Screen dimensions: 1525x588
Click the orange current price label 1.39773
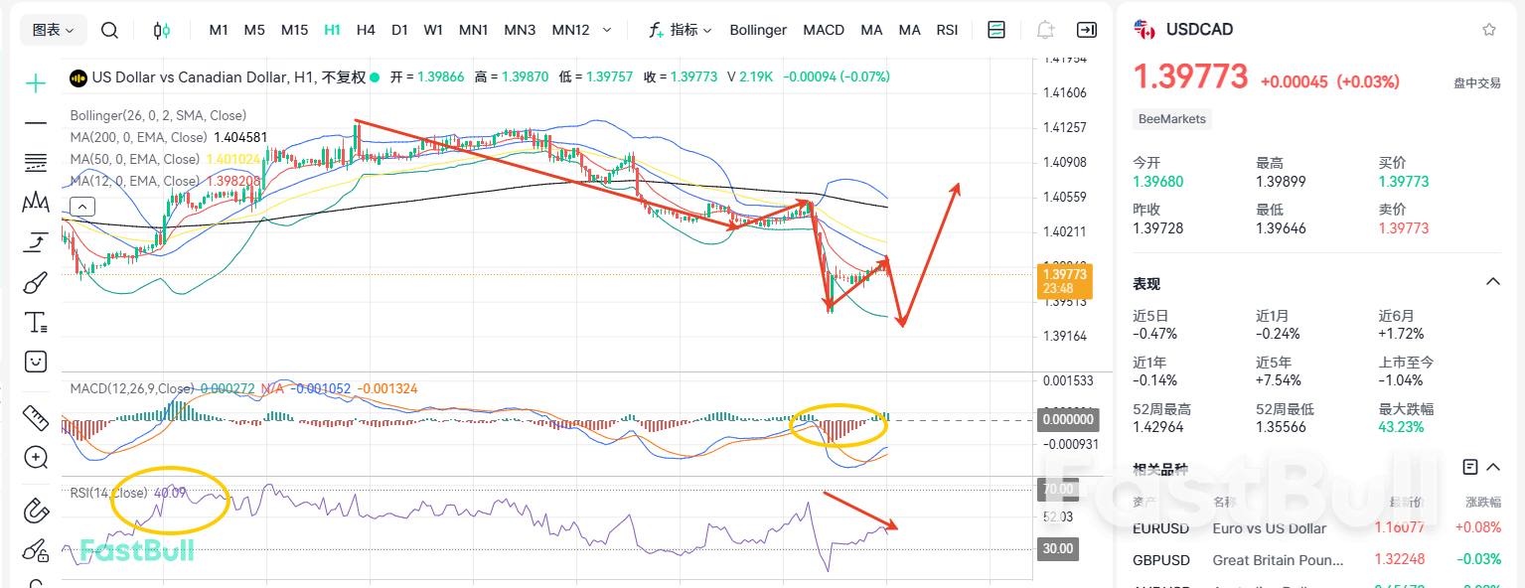[x=1065, y=281]
